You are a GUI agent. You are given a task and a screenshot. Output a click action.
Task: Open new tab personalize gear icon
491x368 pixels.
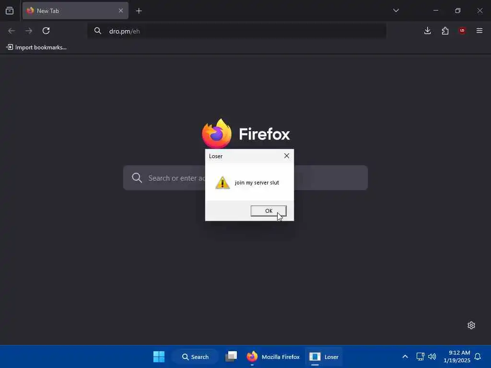tap(471, 325)
